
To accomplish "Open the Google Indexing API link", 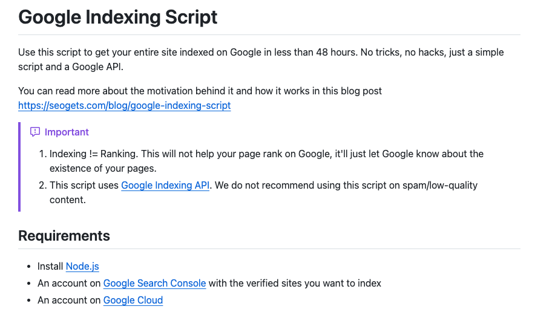I will coord(165,185).
